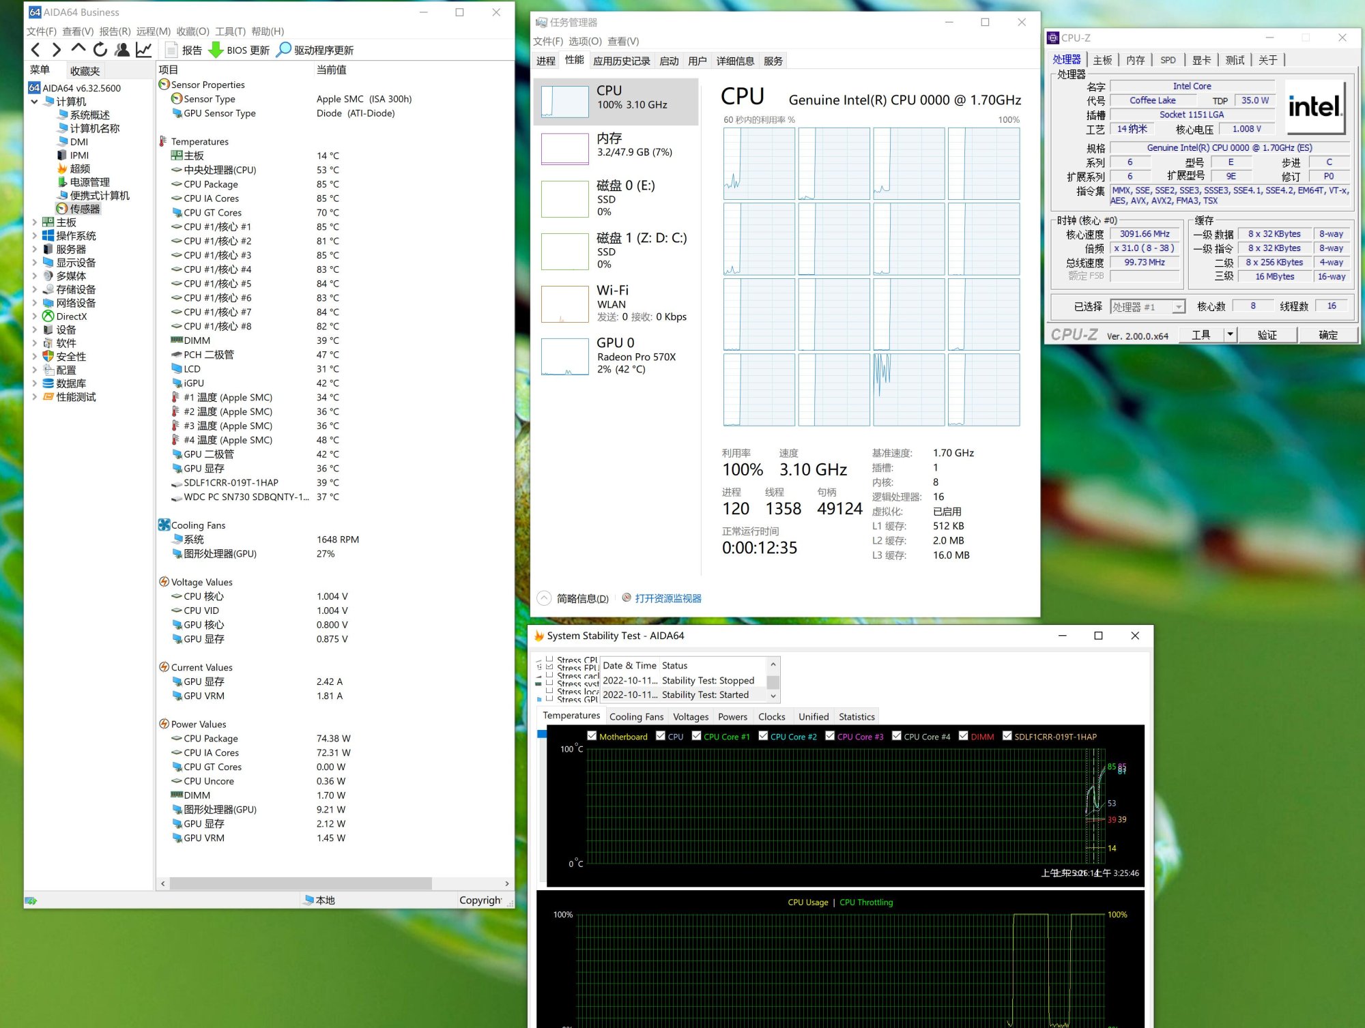1365x1028 pixels.
Task: Open the 内存 tab in CPU-Z
Action: pyautogui.click(x=1135, y=60)
